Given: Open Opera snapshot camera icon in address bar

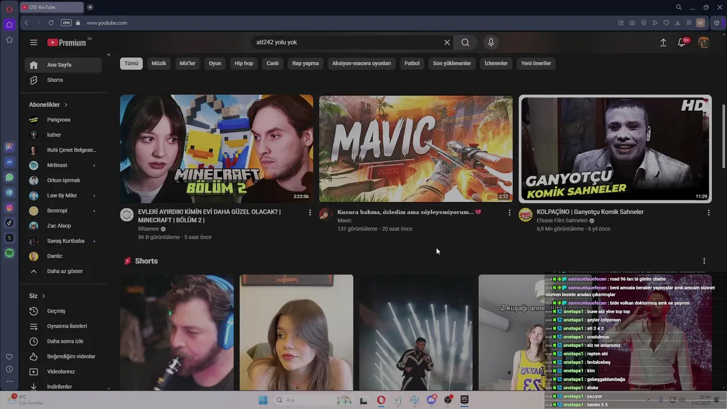Looking at the screenshot, I should click(632, 23).
